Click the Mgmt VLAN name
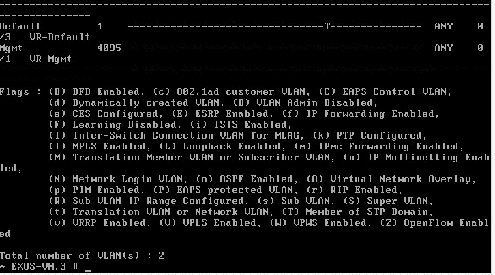The height and width of the screenshot is (275, 495). coord(12,48)
